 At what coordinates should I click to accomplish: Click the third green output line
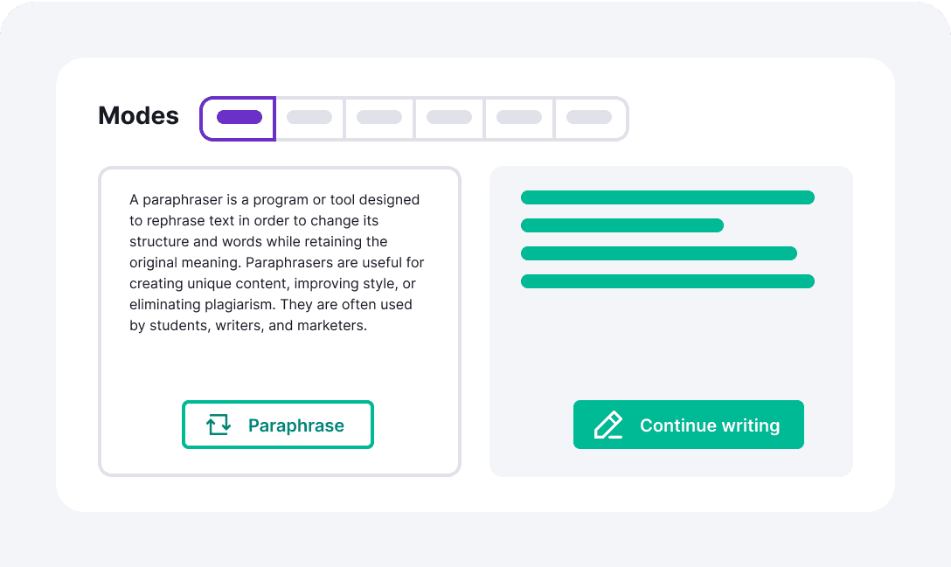pos(659,253)
